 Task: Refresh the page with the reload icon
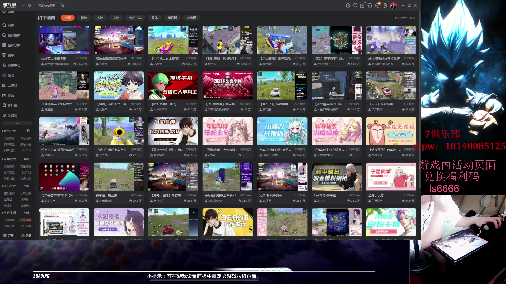(30, 6)
